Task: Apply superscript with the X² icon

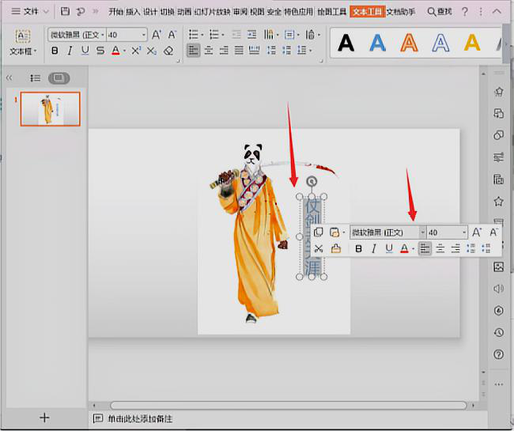Action: click(x=136, y=51)
